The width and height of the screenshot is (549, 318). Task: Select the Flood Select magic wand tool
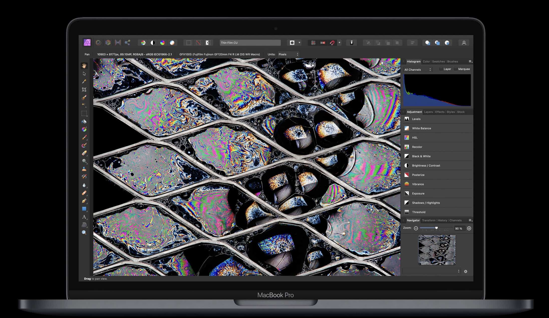[84, 105]
